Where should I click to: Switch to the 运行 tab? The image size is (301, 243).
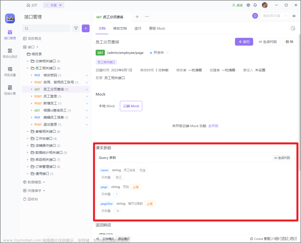tap(138, 28)
